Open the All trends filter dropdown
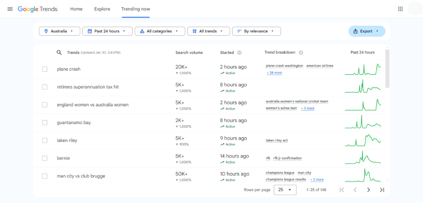 209,31
